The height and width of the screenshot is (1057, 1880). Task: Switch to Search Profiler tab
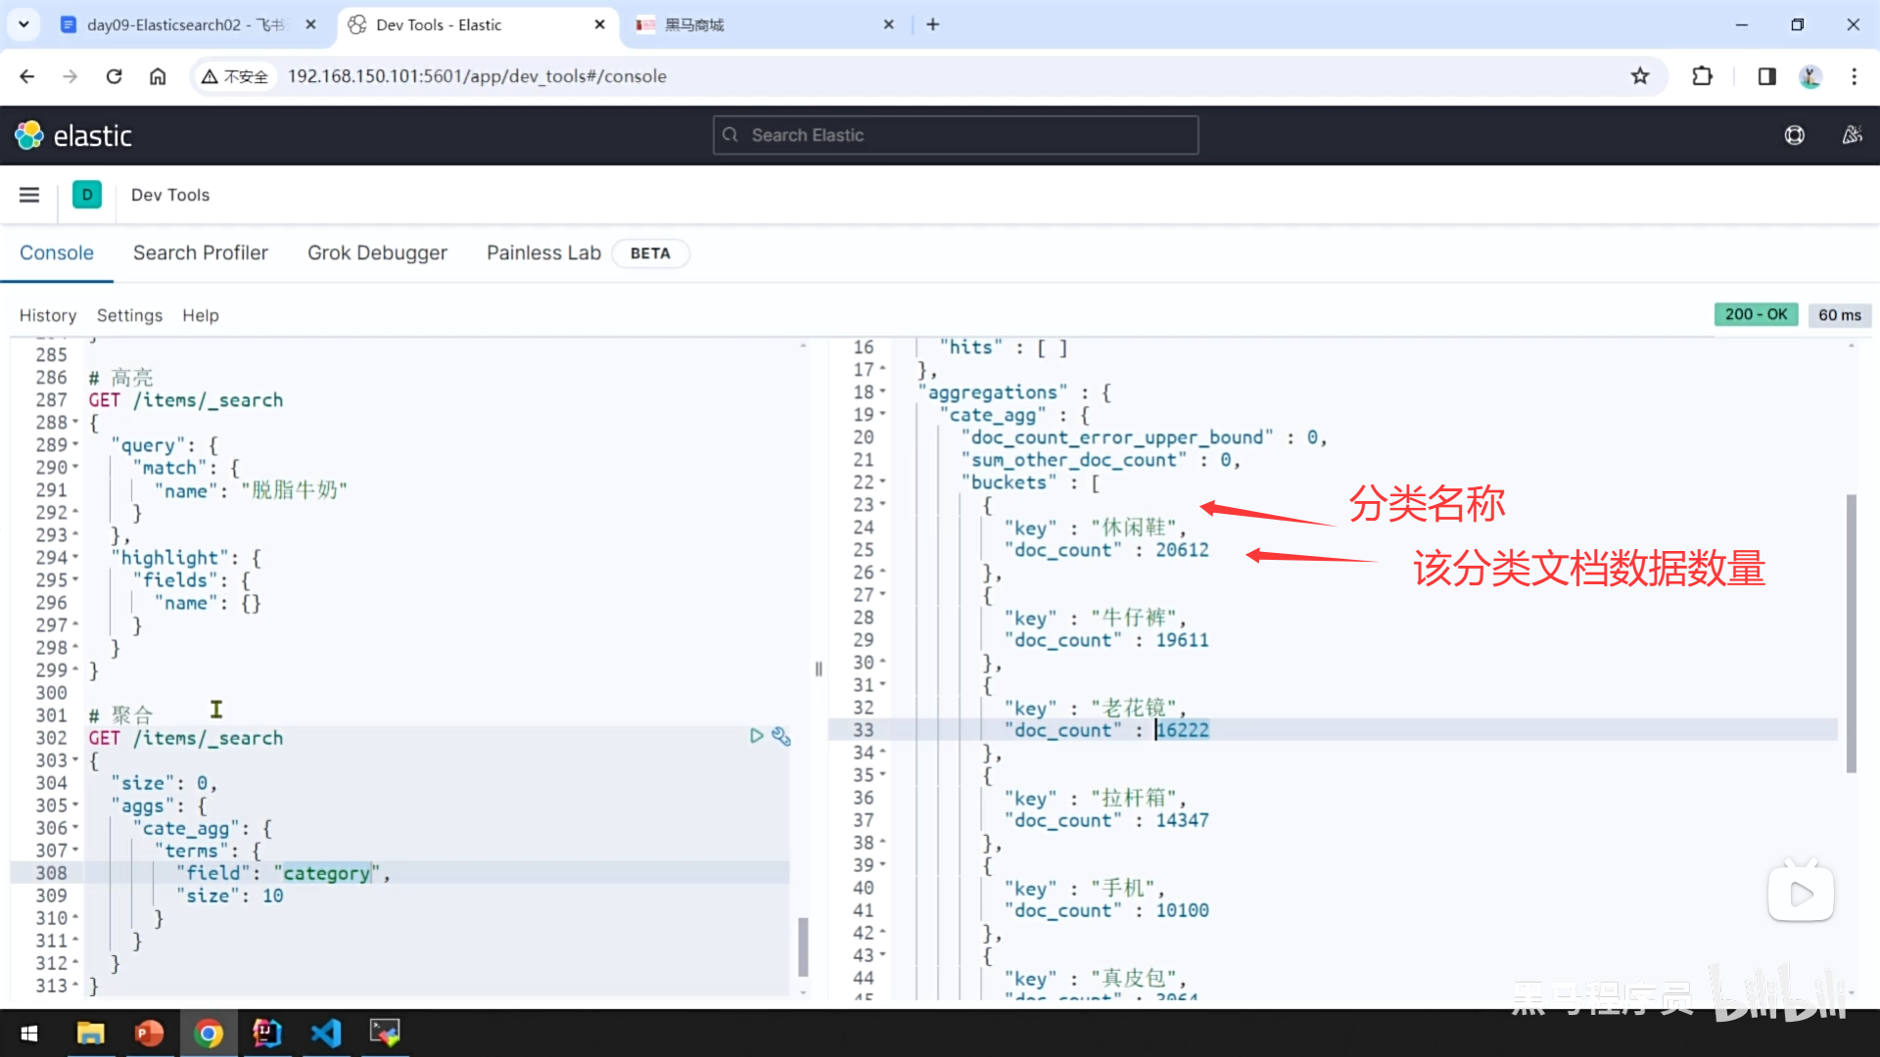(x=200, y=253)
